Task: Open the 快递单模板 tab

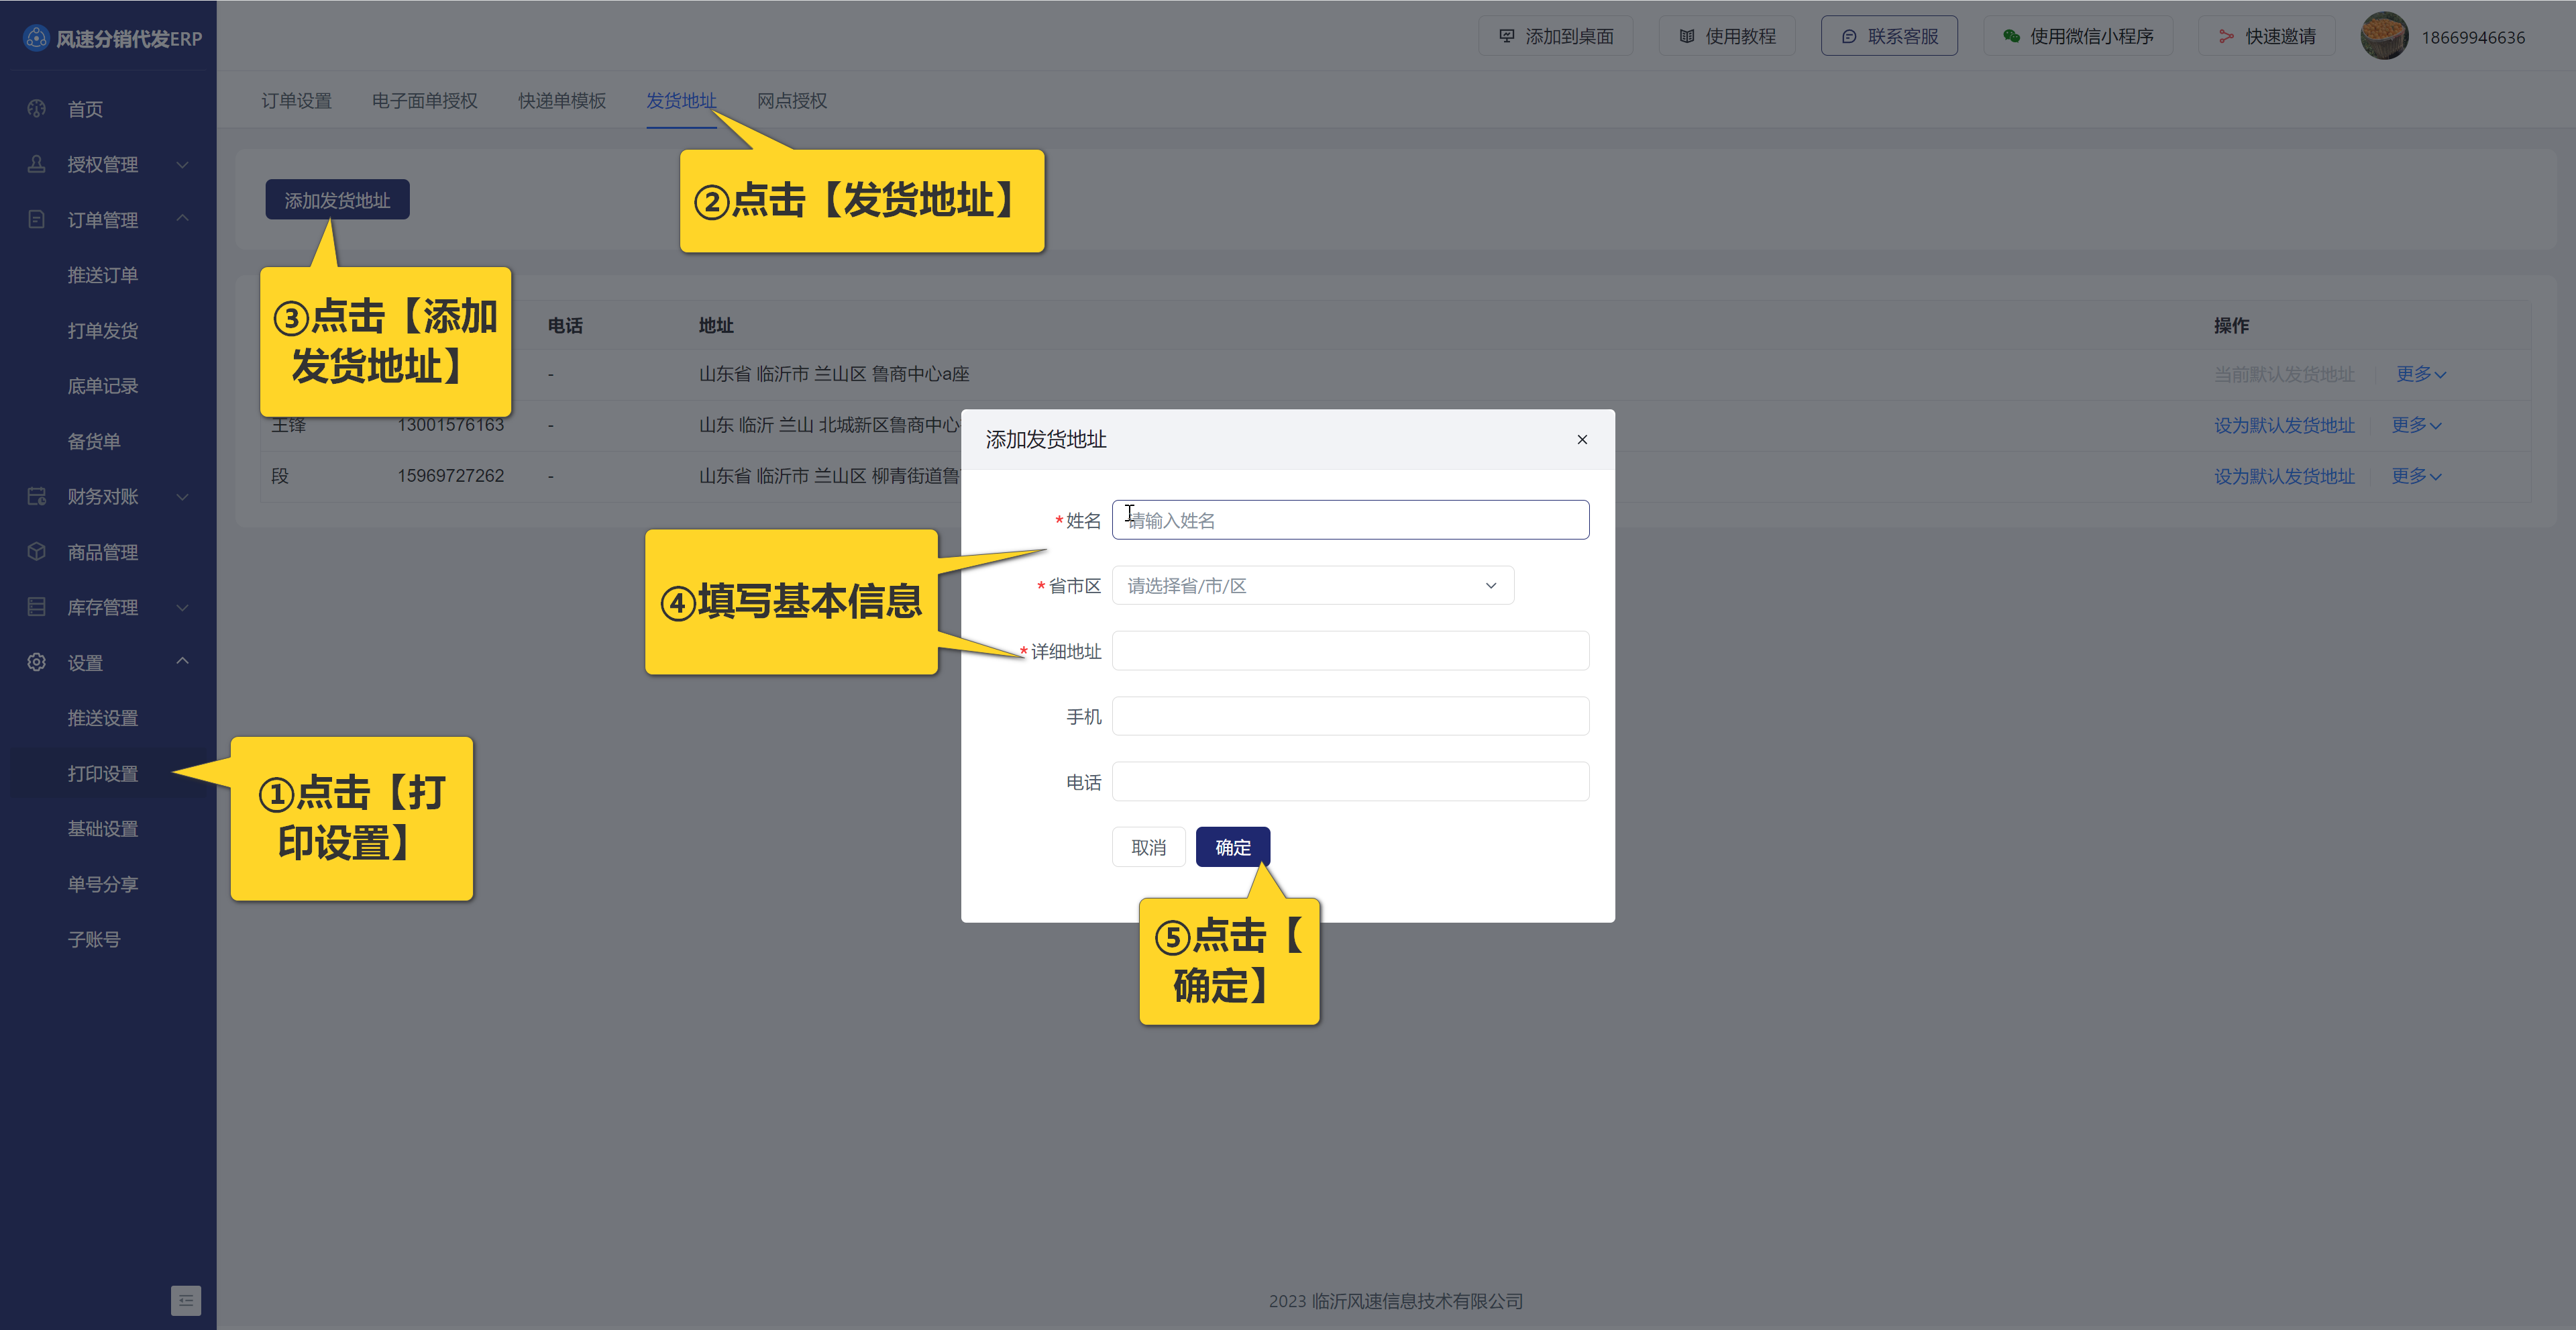Action: click(x=561, y=101)
